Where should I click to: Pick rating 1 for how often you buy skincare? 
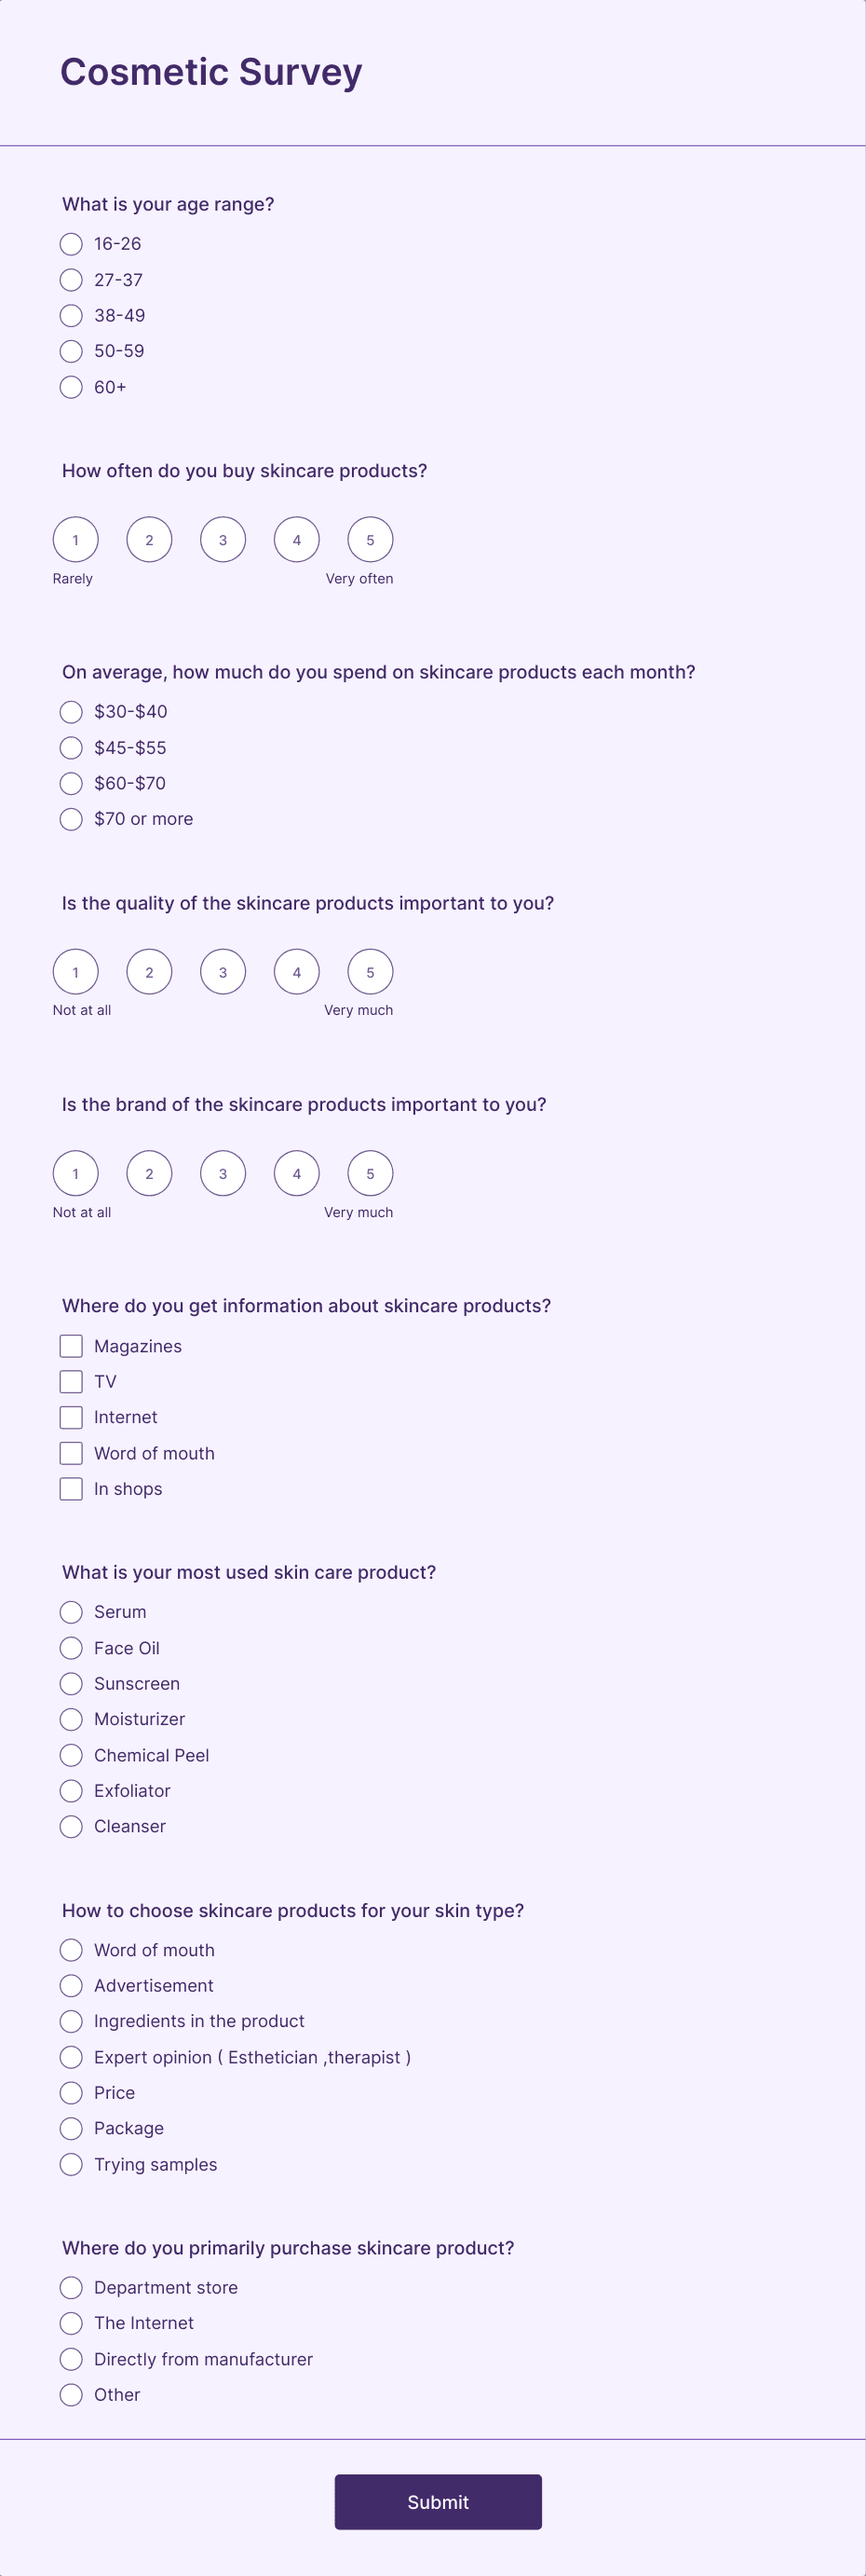tap(76, 540)
